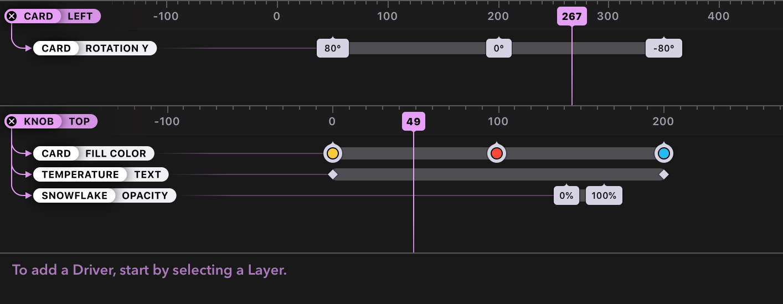This screenshot has height=304, width=783.
Task: Remove the KNOB TOP driver with its X icon
Action: (x=12, y=121)
